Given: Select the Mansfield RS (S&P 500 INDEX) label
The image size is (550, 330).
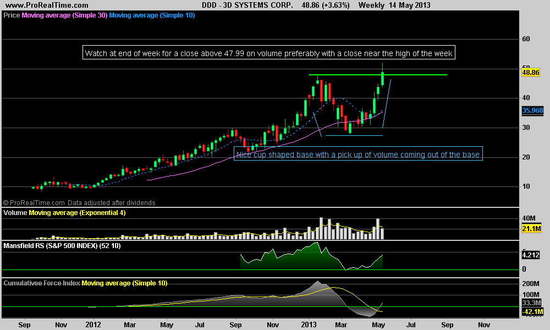Looking at the screenshot, I should (62, 246).
